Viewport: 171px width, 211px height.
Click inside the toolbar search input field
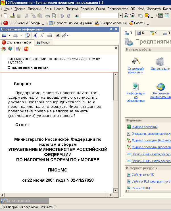click(99, 16)
